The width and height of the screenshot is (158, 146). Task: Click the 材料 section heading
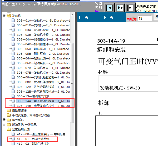click(103, 72)
